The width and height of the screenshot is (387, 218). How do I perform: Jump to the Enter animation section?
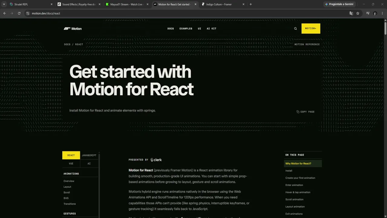tap(294, 185)
